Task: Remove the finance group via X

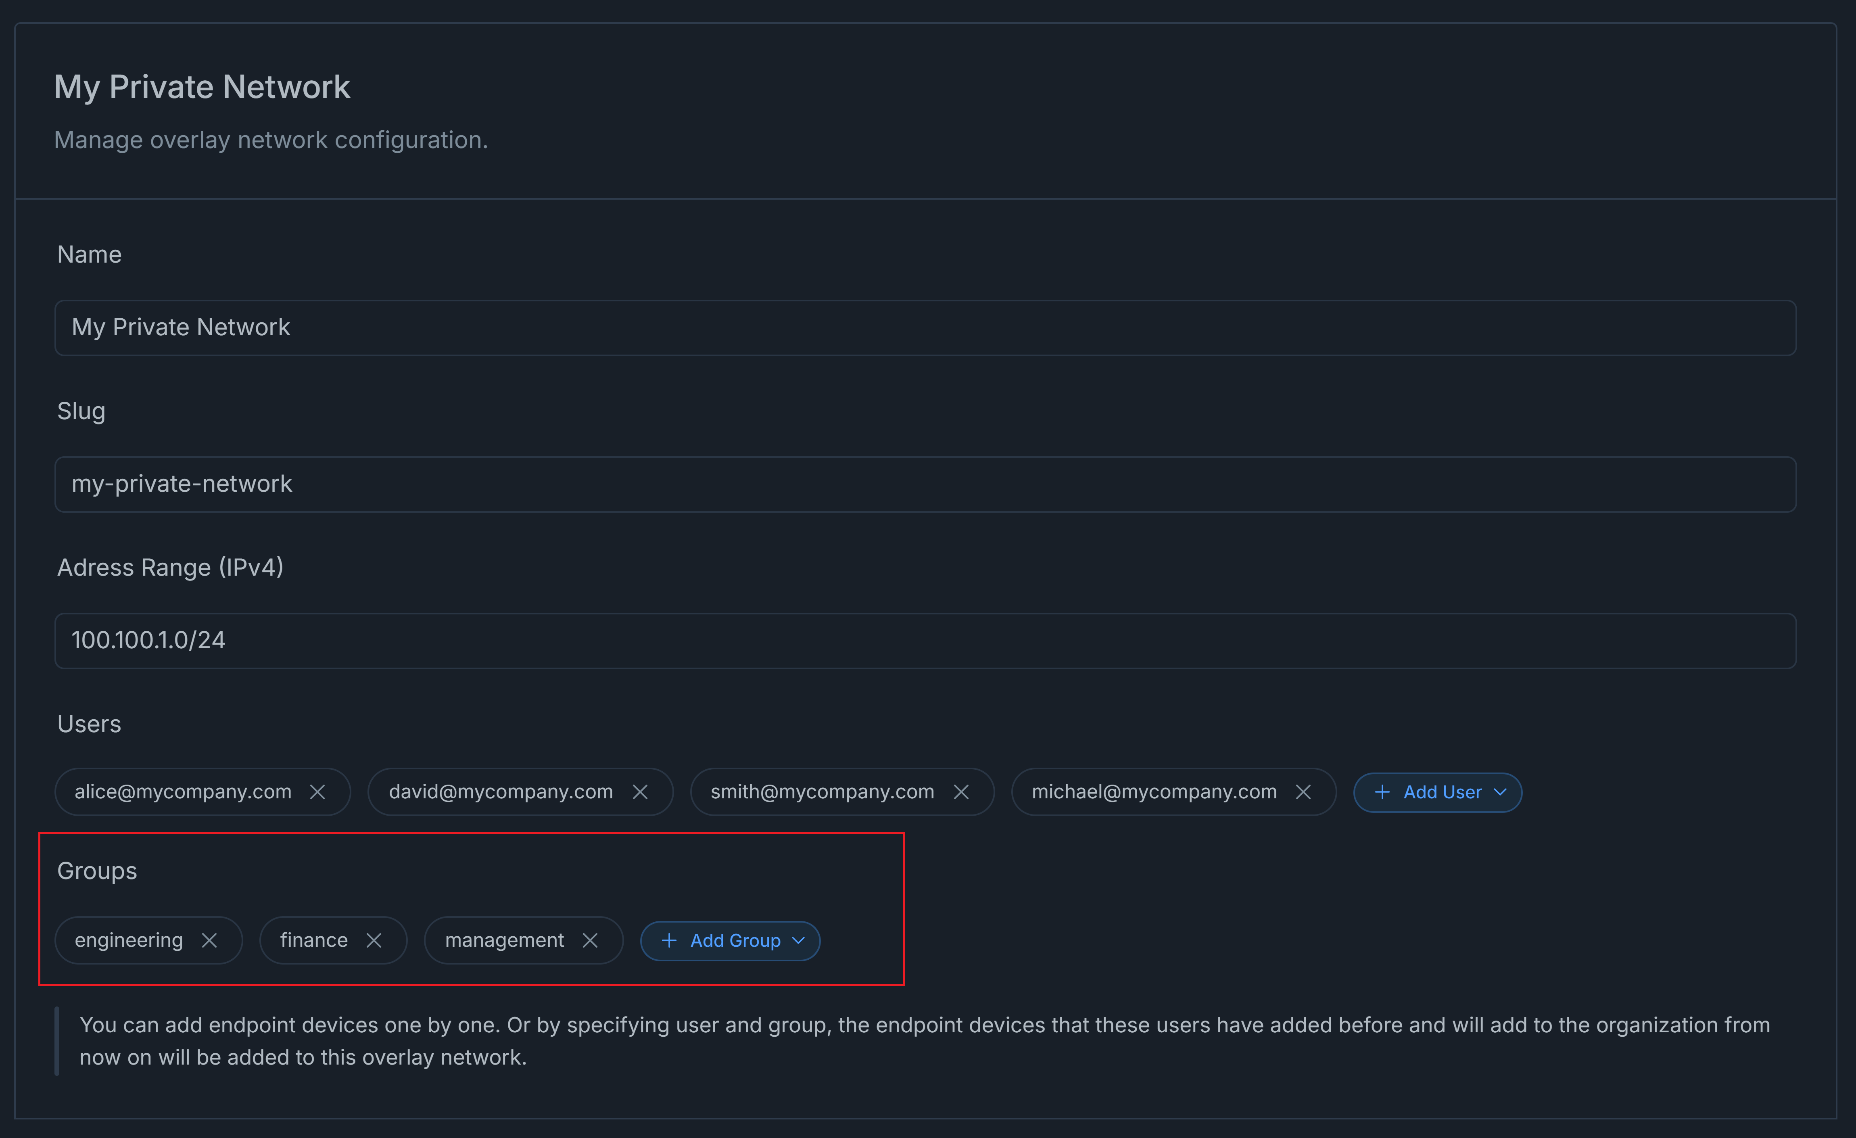Action: pyautogui.click(x=374, y=940)
